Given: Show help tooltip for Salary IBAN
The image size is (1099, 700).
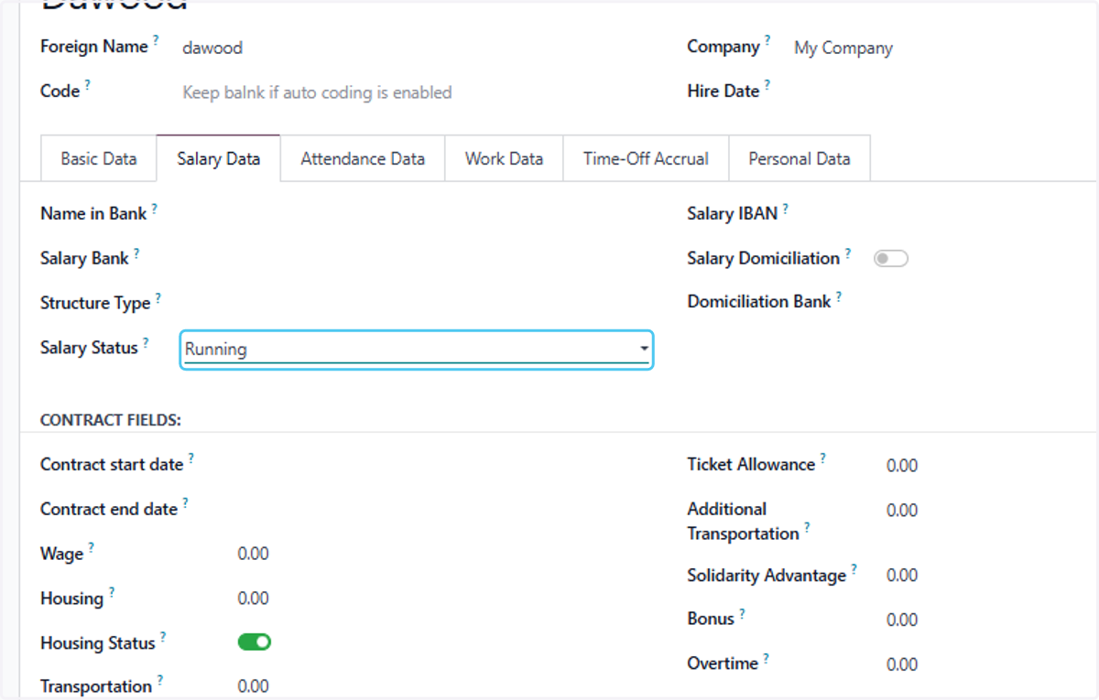Looking at the screenshot, I should (x=785, y=208).
